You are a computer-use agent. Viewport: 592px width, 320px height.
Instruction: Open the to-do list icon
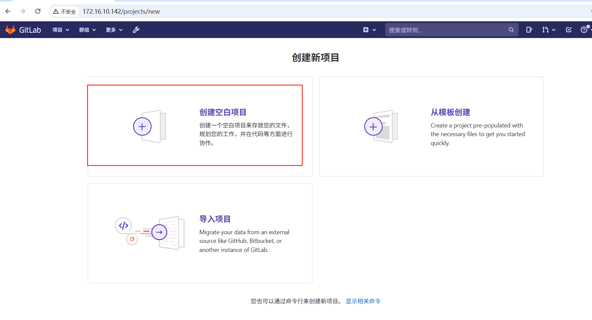[x=569, y=30]
